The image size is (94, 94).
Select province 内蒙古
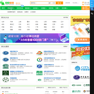54,22
